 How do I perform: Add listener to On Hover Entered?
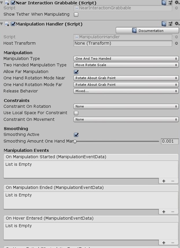[164, 242]
